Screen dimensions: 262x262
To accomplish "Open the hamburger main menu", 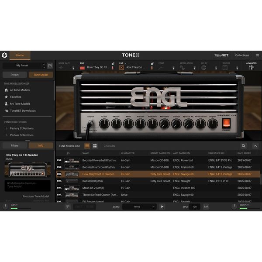I will point(257,55).
